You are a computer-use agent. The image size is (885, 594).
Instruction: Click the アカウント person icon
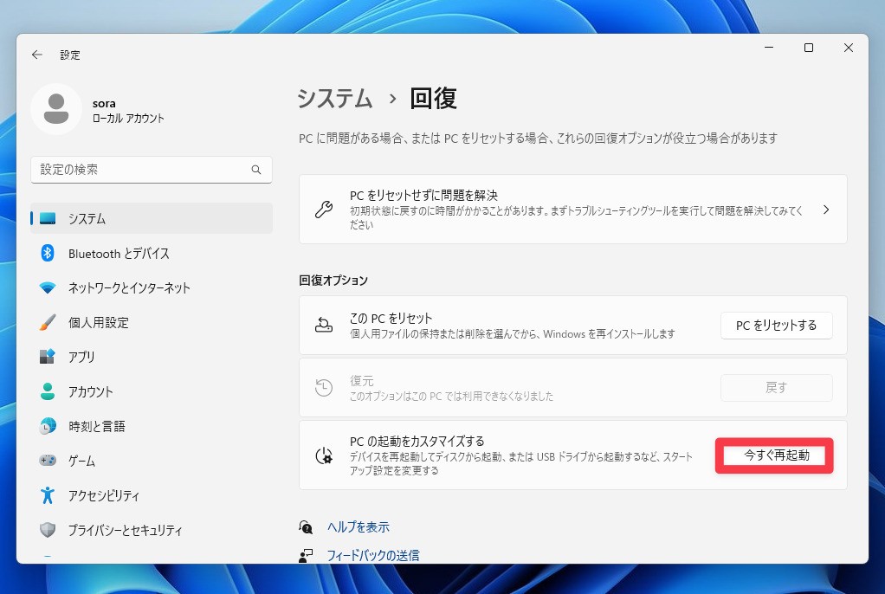coord(48,391)
